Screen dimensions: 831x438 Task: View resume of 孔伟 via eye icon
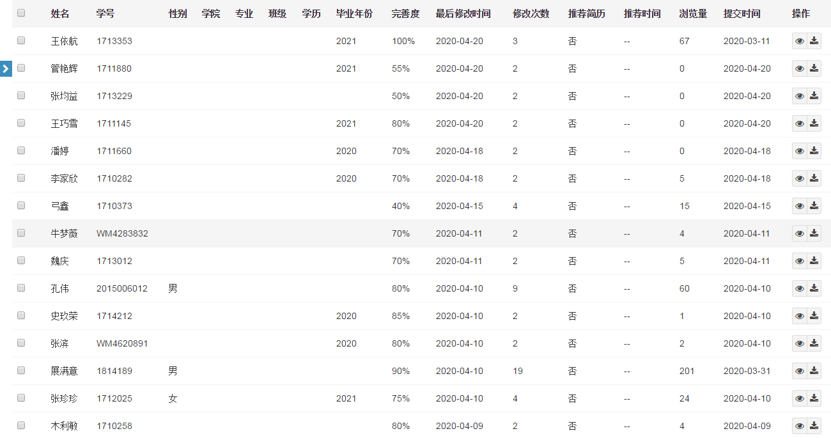pyautogui.click(x=799, y=288)
